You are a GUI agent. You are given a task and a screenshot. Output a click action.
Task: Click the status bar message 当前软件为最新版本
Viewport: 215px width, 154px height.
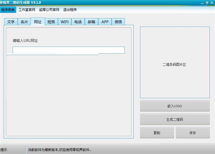pos(59,150)
